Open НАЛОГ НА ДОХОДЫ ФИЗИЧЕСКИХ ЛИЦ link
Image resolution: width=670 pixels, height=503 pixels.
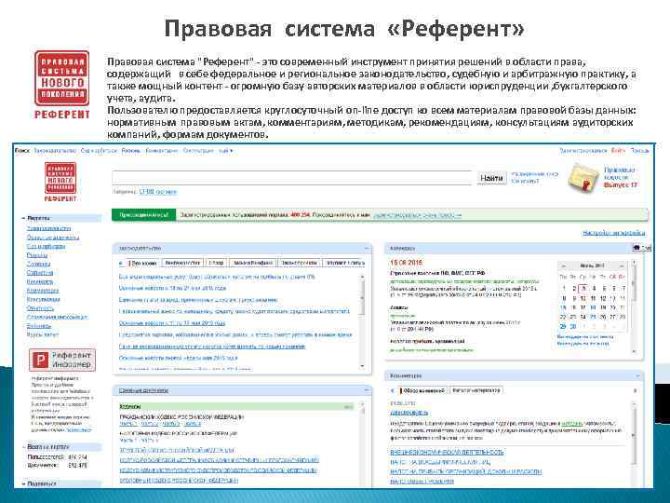(x=439, y=462)
